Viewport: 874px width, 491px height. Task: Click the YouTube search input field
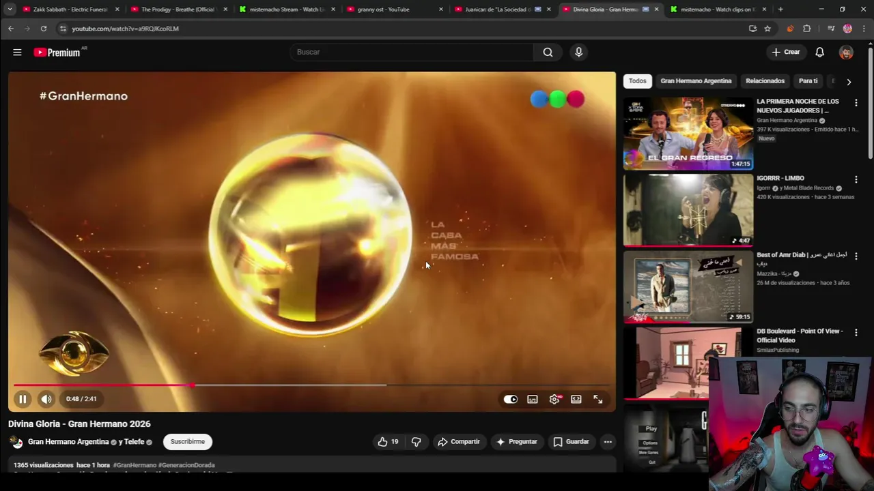412,52
